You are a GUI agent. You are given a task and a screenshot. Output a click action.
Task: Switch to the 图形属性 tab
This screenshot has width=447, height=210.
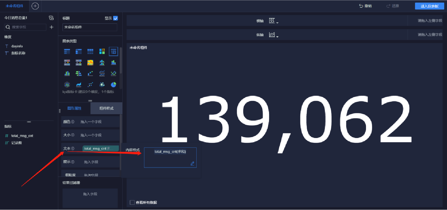tap(74, 108)
